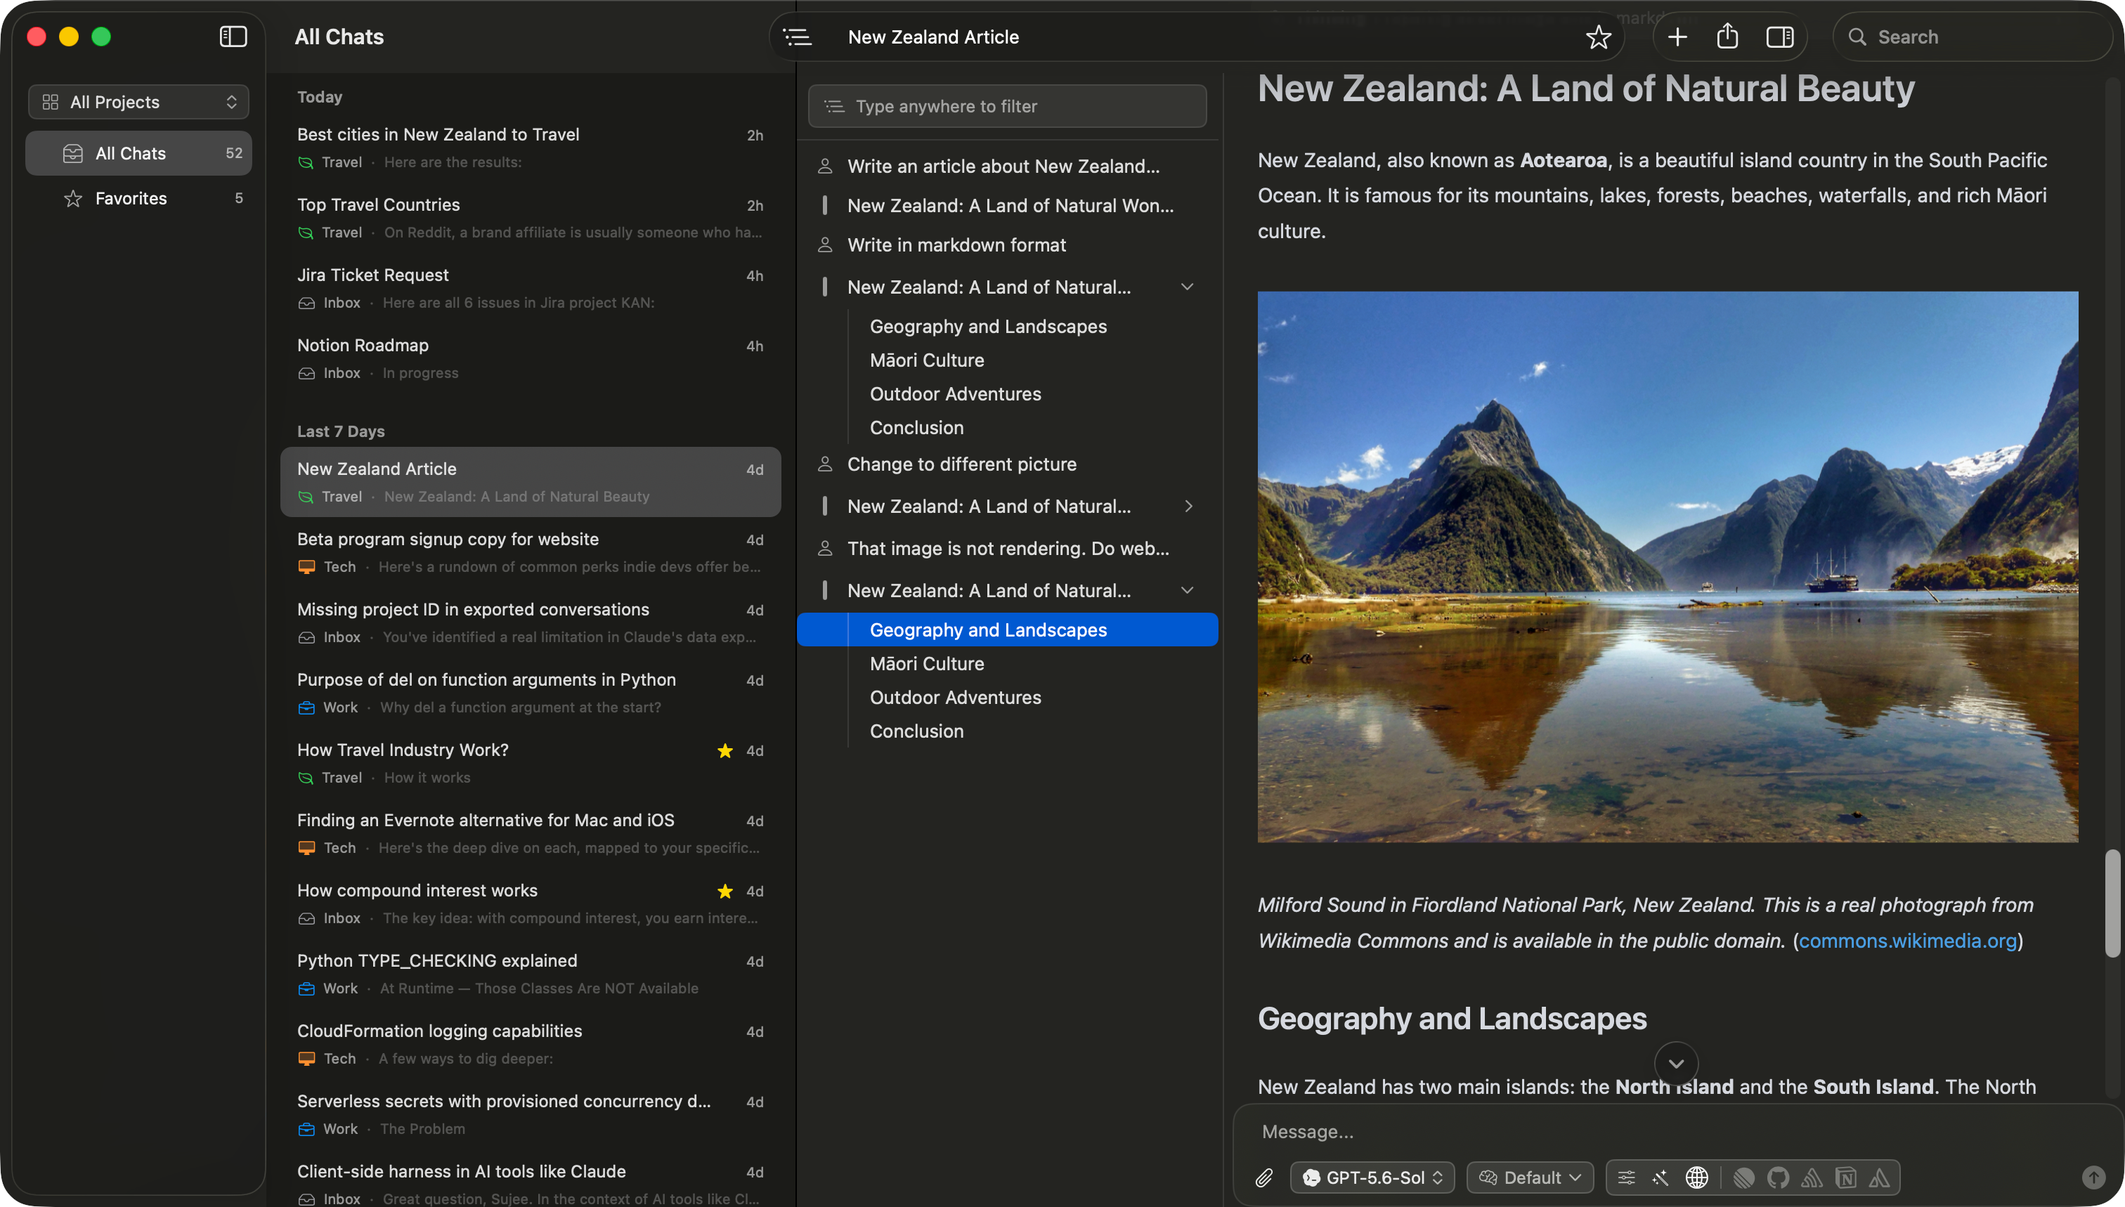Select Favorites in the sidebar
The image size is (2125, 1207).
click(138, 199)
